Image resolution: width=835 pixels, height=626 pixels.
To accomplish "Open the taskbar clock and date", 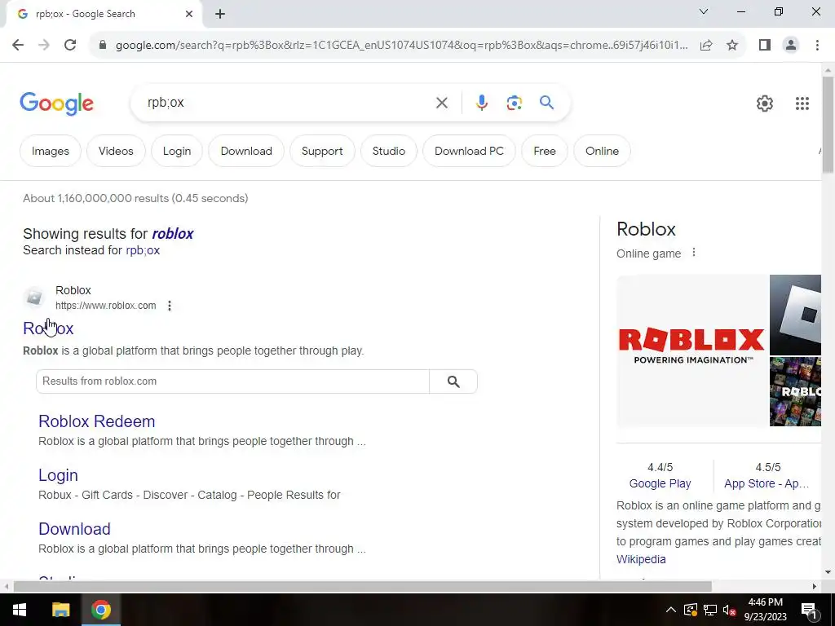I will pos(765,610).
